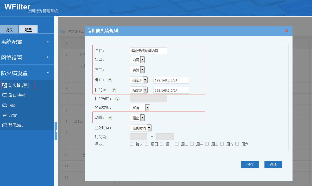Enable the 周一 checkbox
The image size is (312, 186).
click(x=162, y=144)
